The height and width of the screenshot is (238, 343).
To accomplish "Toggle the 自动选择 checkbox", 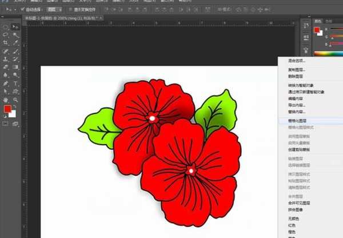I will 23,10.
